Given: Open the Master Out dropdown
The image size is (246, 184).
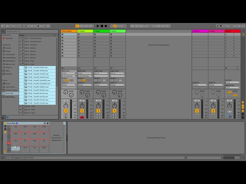Looking at the screenshot, I should click(232, 88).
